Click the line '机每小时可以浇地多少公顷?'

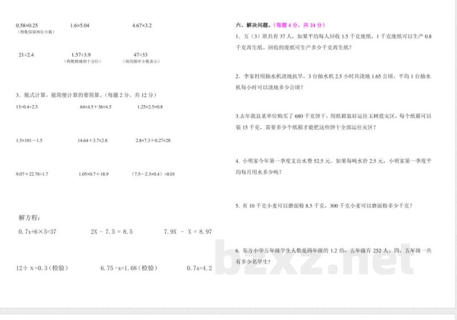point(270,87)
